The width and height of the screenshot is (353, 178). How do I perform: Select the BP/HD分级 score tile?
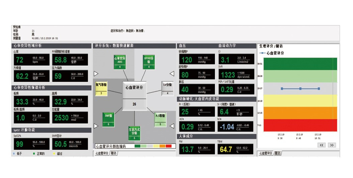tap(149, 62)
